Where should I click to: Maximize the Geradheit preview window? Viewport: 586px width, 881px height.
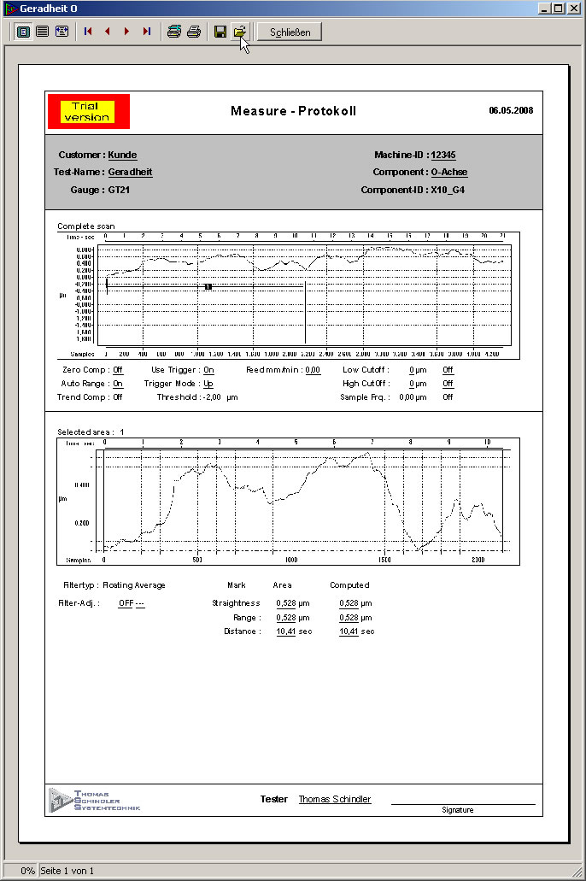559,8
